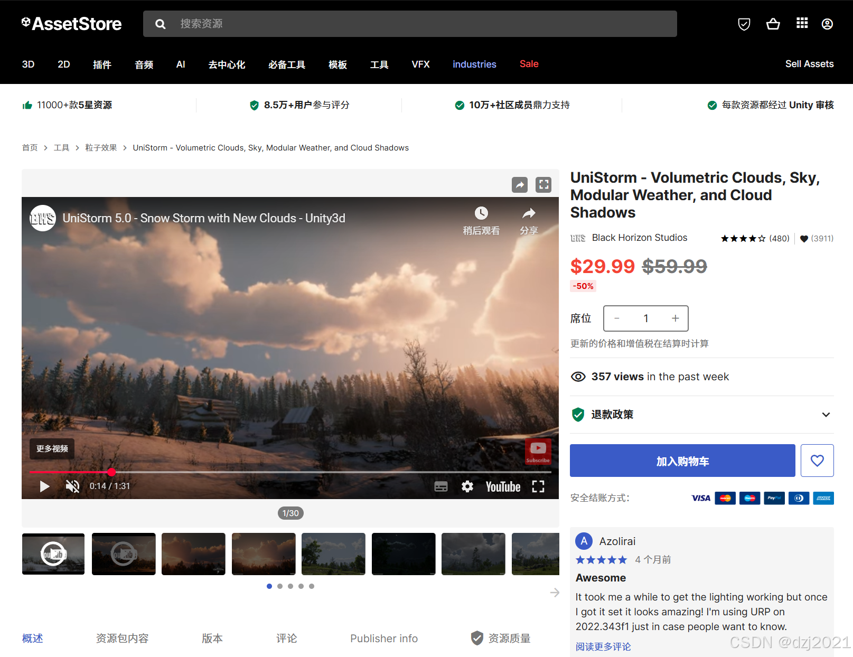853x657 pixels.
Task: Switch to 版本 tab
Action: pyautogui.click(x=212, y=639)
